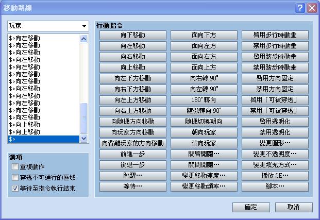Click the list scrollbar down arrow
This screenshot has height=220, width=320.
[84, 138]
